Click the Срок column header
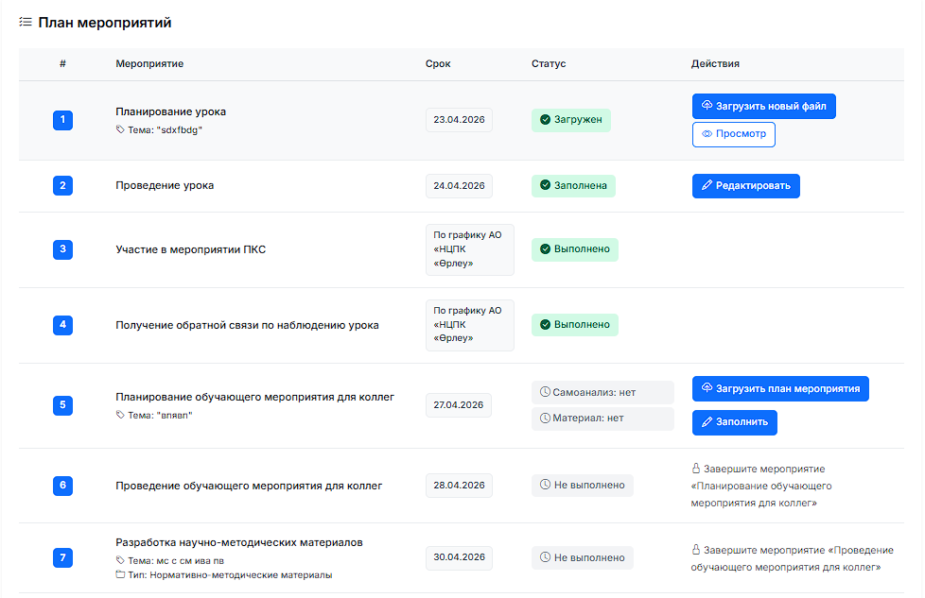The width and height of the screenshot is (925, 598). pyautogui.click(x=438, y=63)
